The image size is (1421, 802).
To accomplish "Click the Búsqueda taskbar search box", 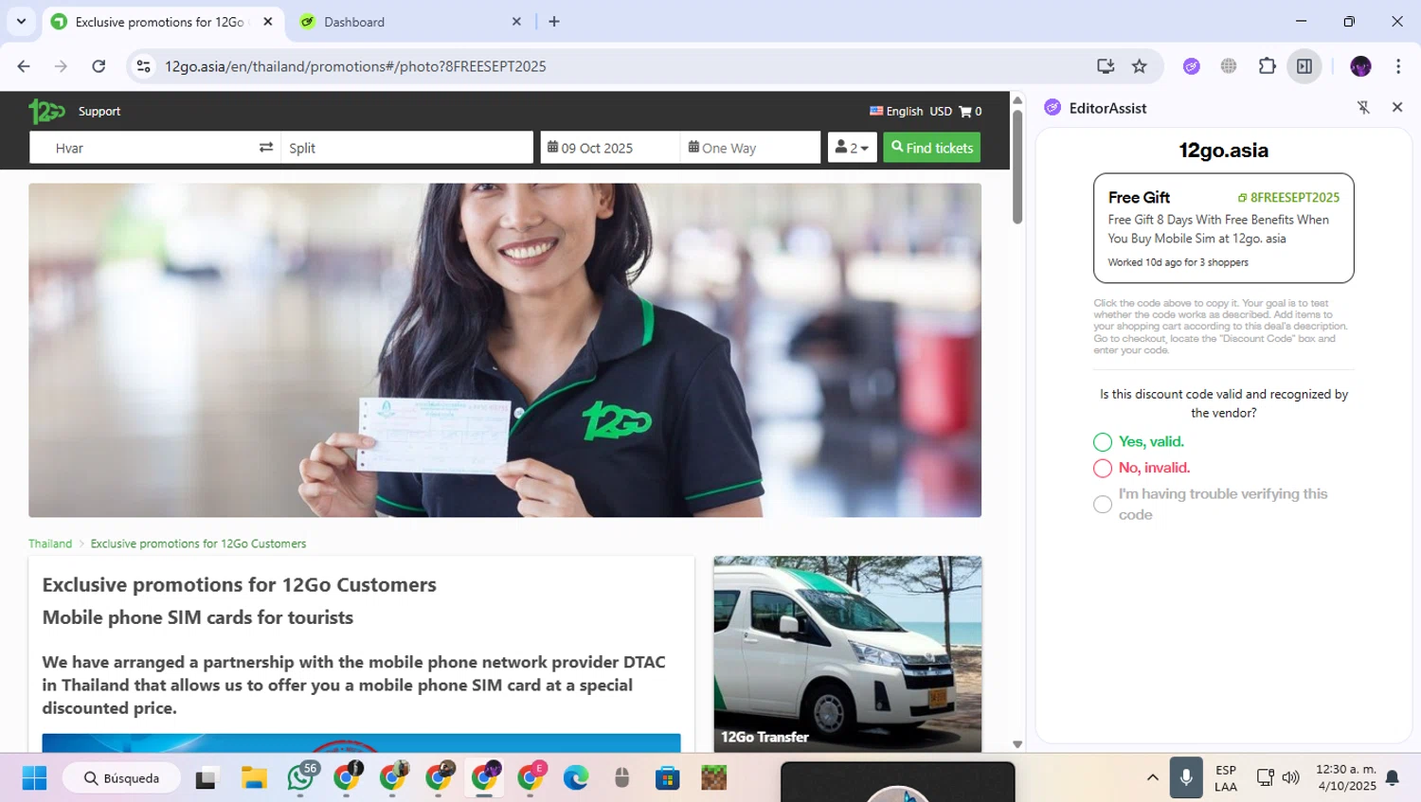I will (121, 778).
